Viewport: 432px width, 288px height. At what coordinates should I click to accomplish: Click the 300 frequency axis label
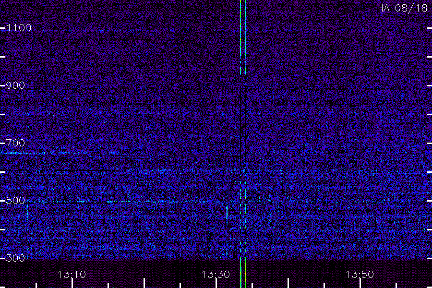click(x=15, y=258)
